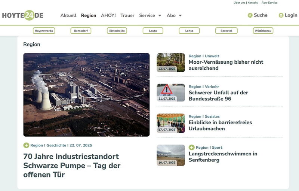Select the Bernsdorf region button
The height and width of the screenshot is (191, 299).
coord(81,31)
